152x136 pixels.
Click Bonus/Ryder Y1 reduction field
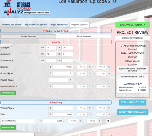tap(82, 73)
